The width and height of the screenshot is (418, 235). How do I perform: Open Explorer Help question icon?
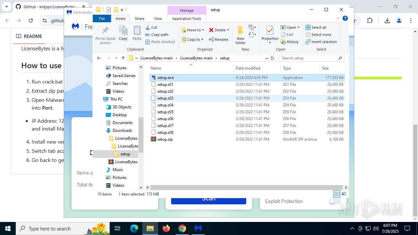pos(345,19)
